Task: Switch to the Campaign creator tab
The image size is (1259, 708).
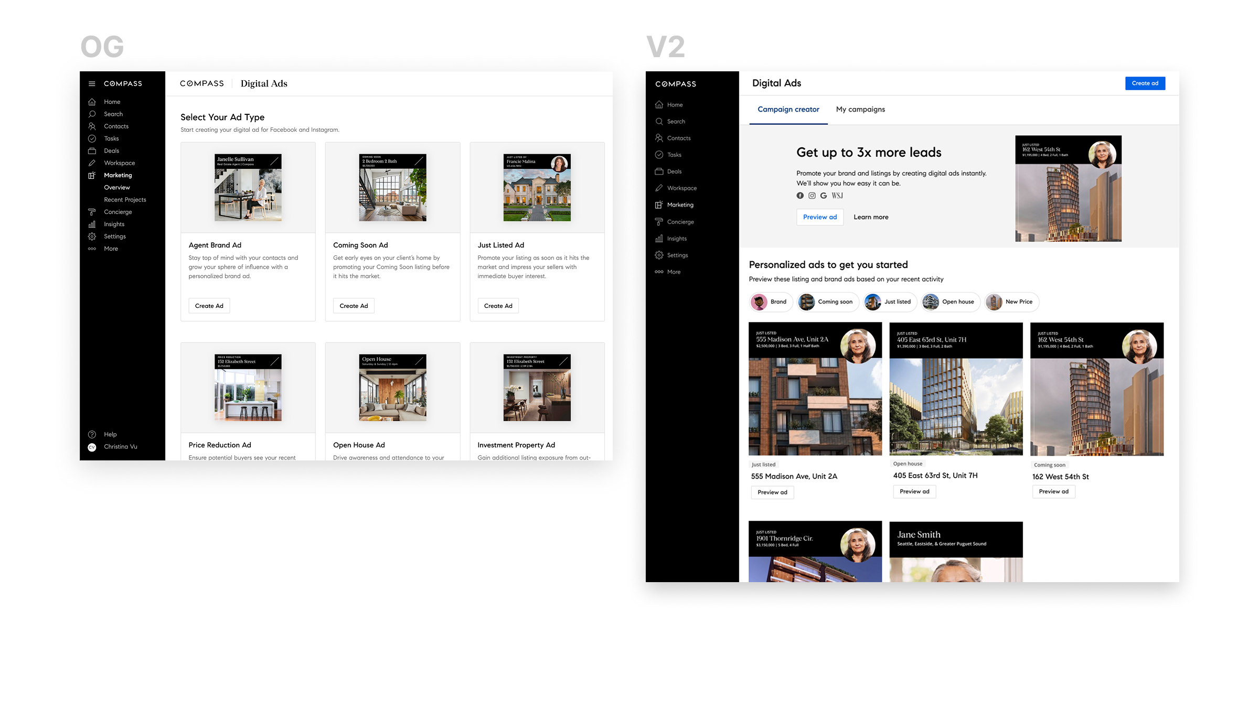Action: 788,110
